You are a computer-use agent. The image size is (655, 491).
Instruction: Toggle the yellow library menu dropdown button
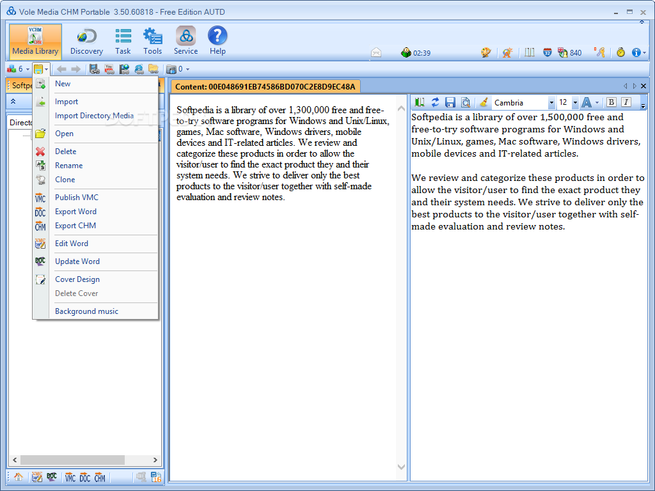[41, 69]
